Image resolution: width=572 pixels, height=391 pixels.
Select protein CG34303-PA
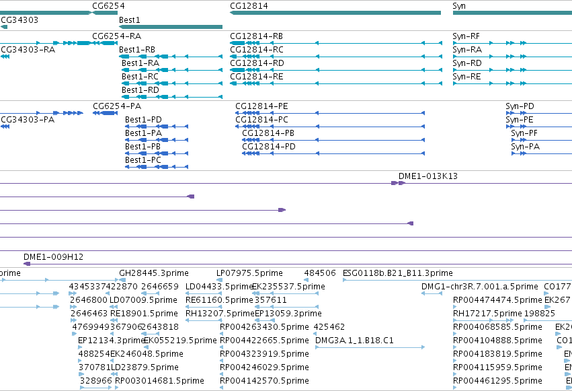(28, 120)
